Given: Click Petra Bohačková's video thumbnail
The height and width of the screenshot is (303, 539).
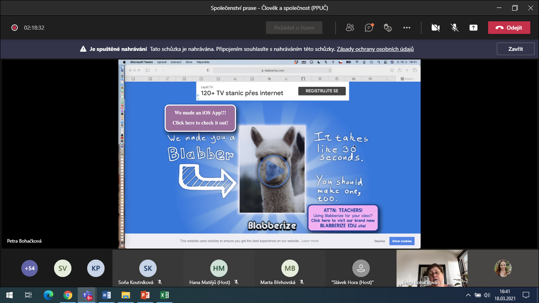Looking at the screenshot, I should pos(432,268).
